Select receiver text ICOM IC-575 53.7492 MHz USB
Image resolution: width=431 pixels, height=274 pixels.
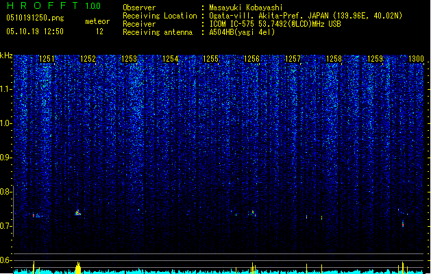point(275,24)
